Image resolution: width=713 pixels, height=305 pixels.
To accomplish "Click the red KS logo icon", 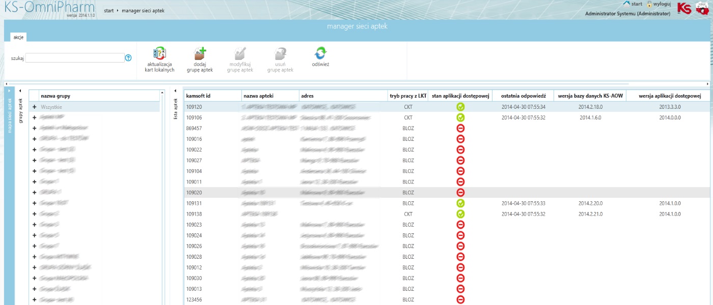I will pyautogui.click(x=684, y=8).
